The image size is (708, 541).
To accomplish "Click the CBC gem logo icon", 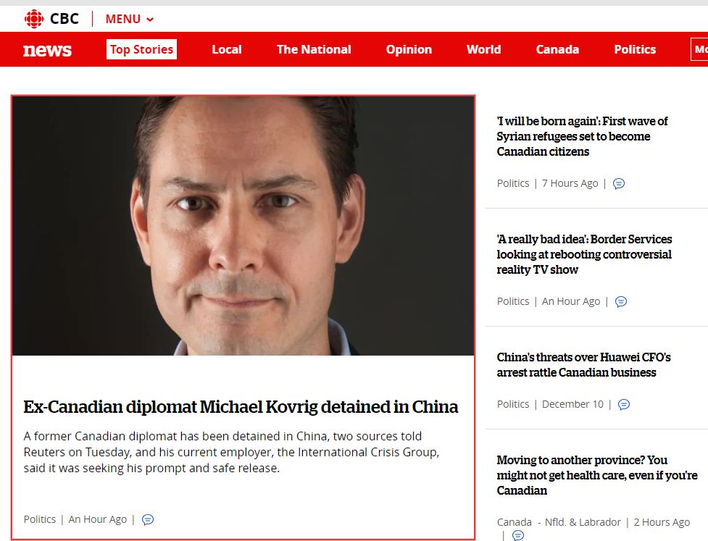I will pos(34,19).
